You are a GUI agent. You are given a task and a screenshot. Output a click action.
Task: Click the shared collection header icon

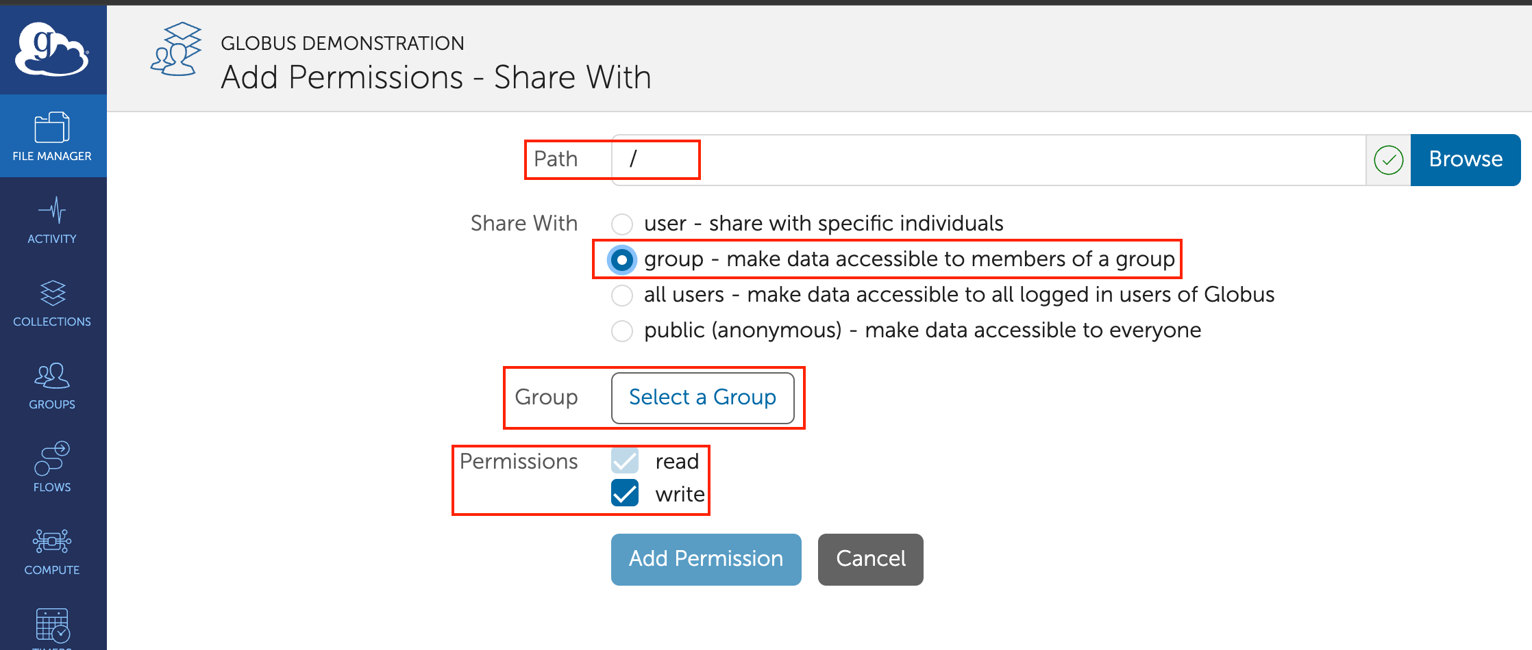pos(177,49)
